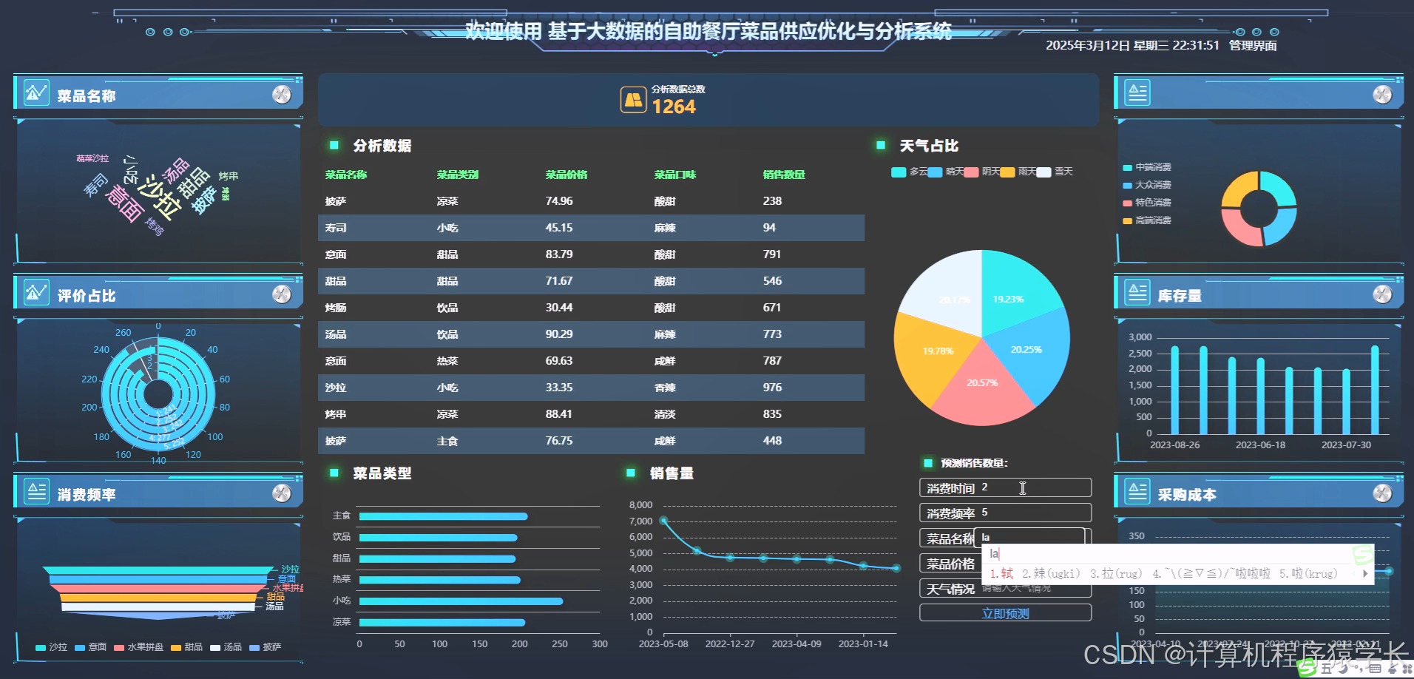Click the orange color swatch of 阴天 legend
The width and height of the screenshot is (1414, 679).
1007,172
